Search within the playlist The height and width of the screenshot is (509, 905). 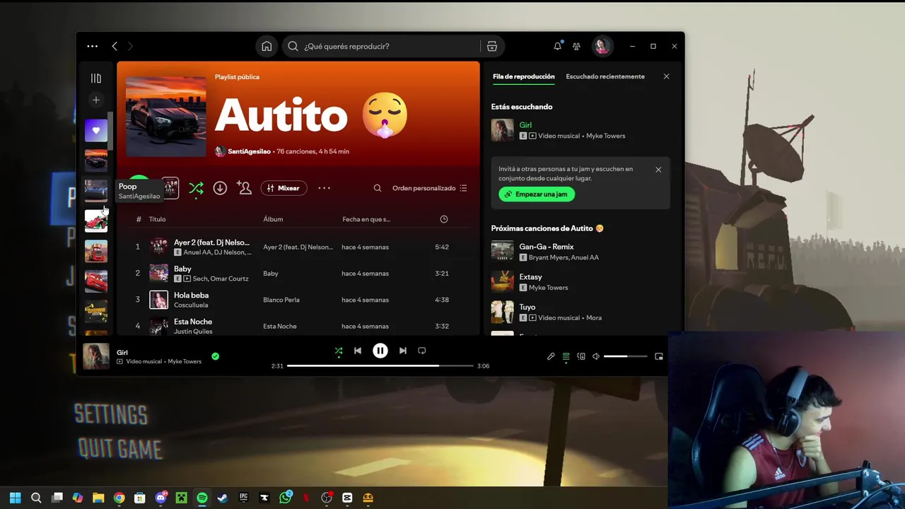[x=377, y=188]
